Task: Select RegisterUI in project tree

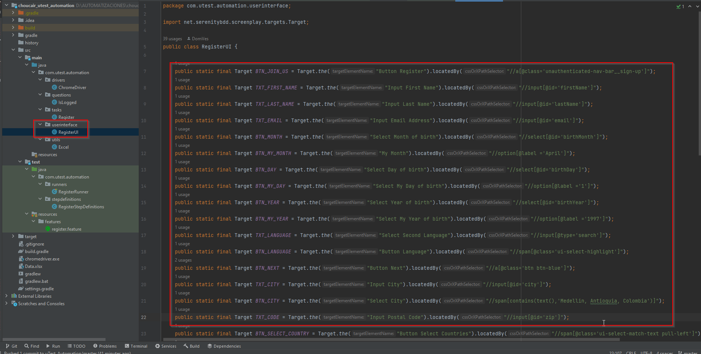Action: [x=68, y=132]
